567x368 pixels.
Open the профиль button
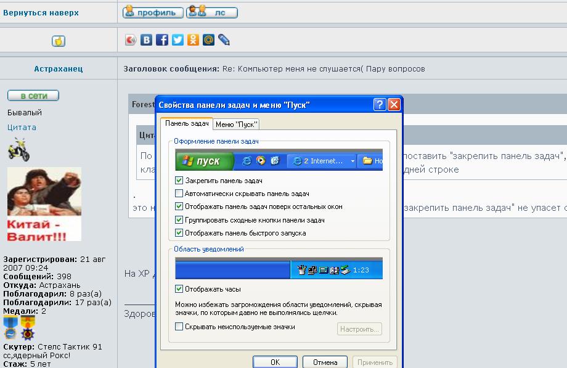(x=153, y=12)
